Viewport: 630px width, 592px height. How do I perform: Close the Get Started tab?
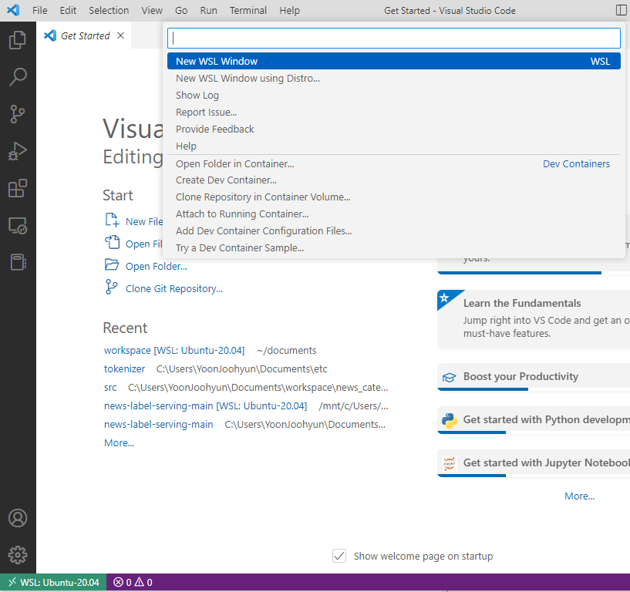click(120, 35)
